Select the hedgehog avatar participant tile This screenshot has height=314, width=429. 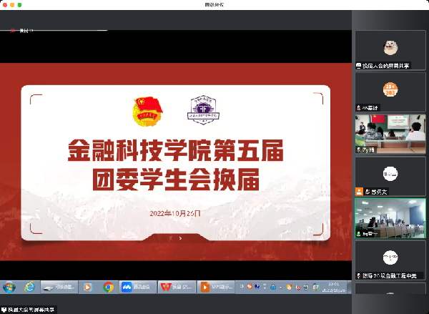tap(390, 50)
